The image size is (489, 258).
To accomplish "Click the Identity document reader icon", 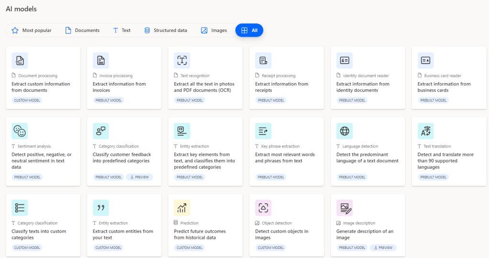I will [x=345, y=61].
